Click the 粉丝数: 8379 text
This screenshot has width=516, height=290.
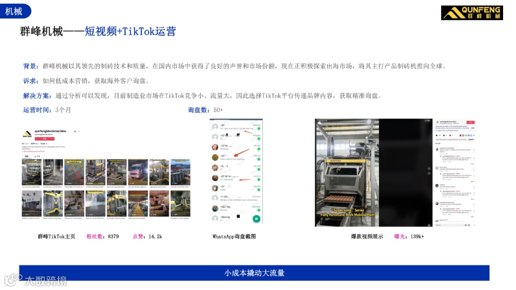(x=103, y=237)
